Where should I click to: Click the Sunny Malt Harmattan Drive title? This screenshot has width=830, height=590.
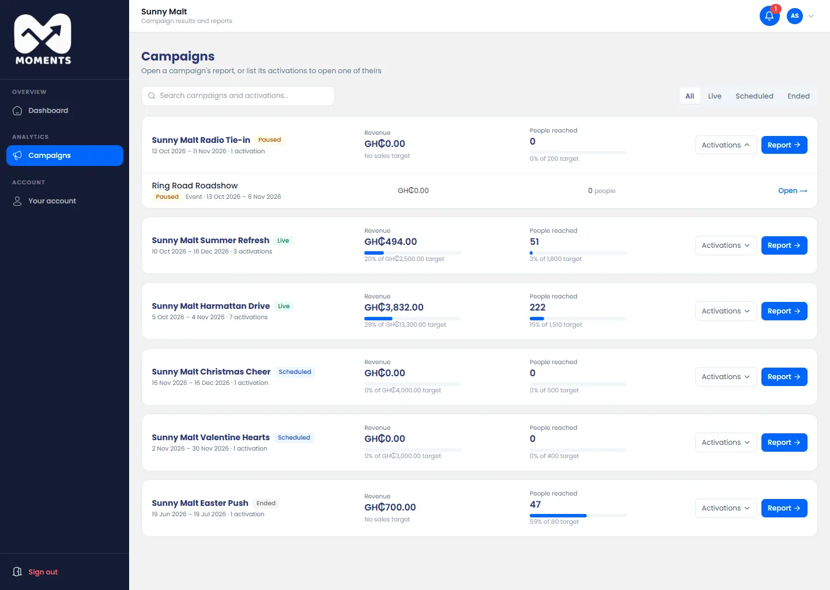point(211,306)
